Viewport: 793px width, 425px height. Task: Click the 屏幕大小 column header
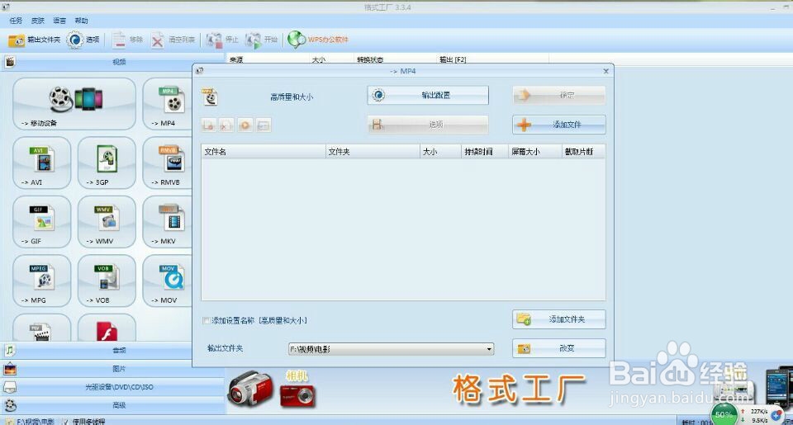click(534, 152)
